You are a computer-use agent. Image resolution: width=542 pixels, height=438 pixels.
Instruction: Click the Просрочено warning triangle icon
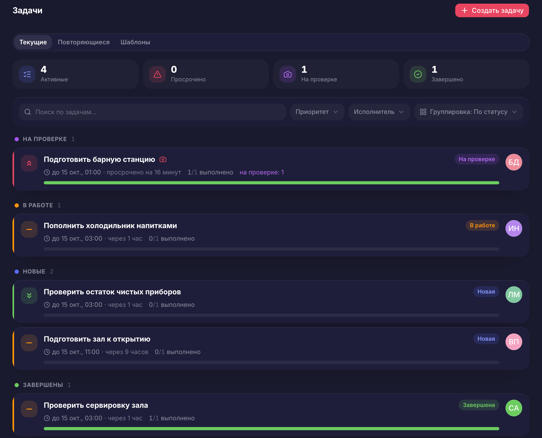point(157,74)
